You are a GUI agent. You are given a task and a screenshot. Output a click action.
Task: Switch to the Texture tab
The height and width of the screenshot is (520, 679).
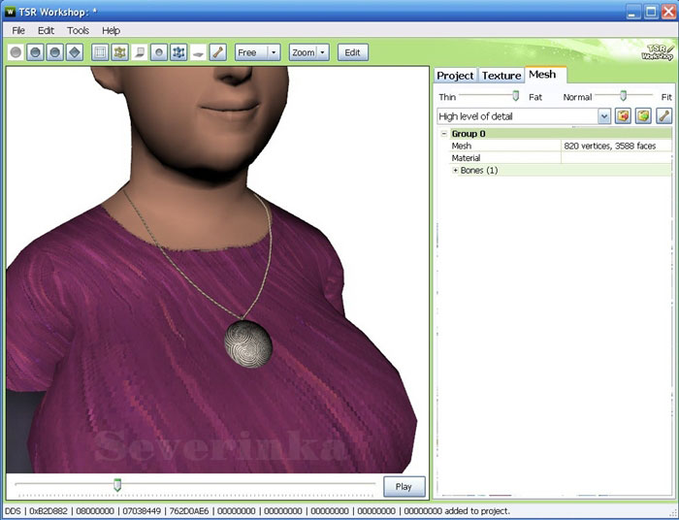pos(501,76)
